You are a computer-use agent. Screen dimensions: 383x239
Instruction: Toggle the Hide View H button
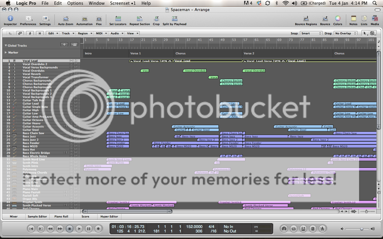[40, 33]
